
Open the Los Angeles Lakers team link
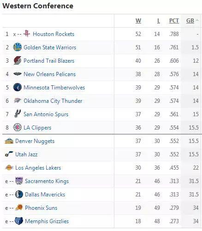click(x=38, y=168)
